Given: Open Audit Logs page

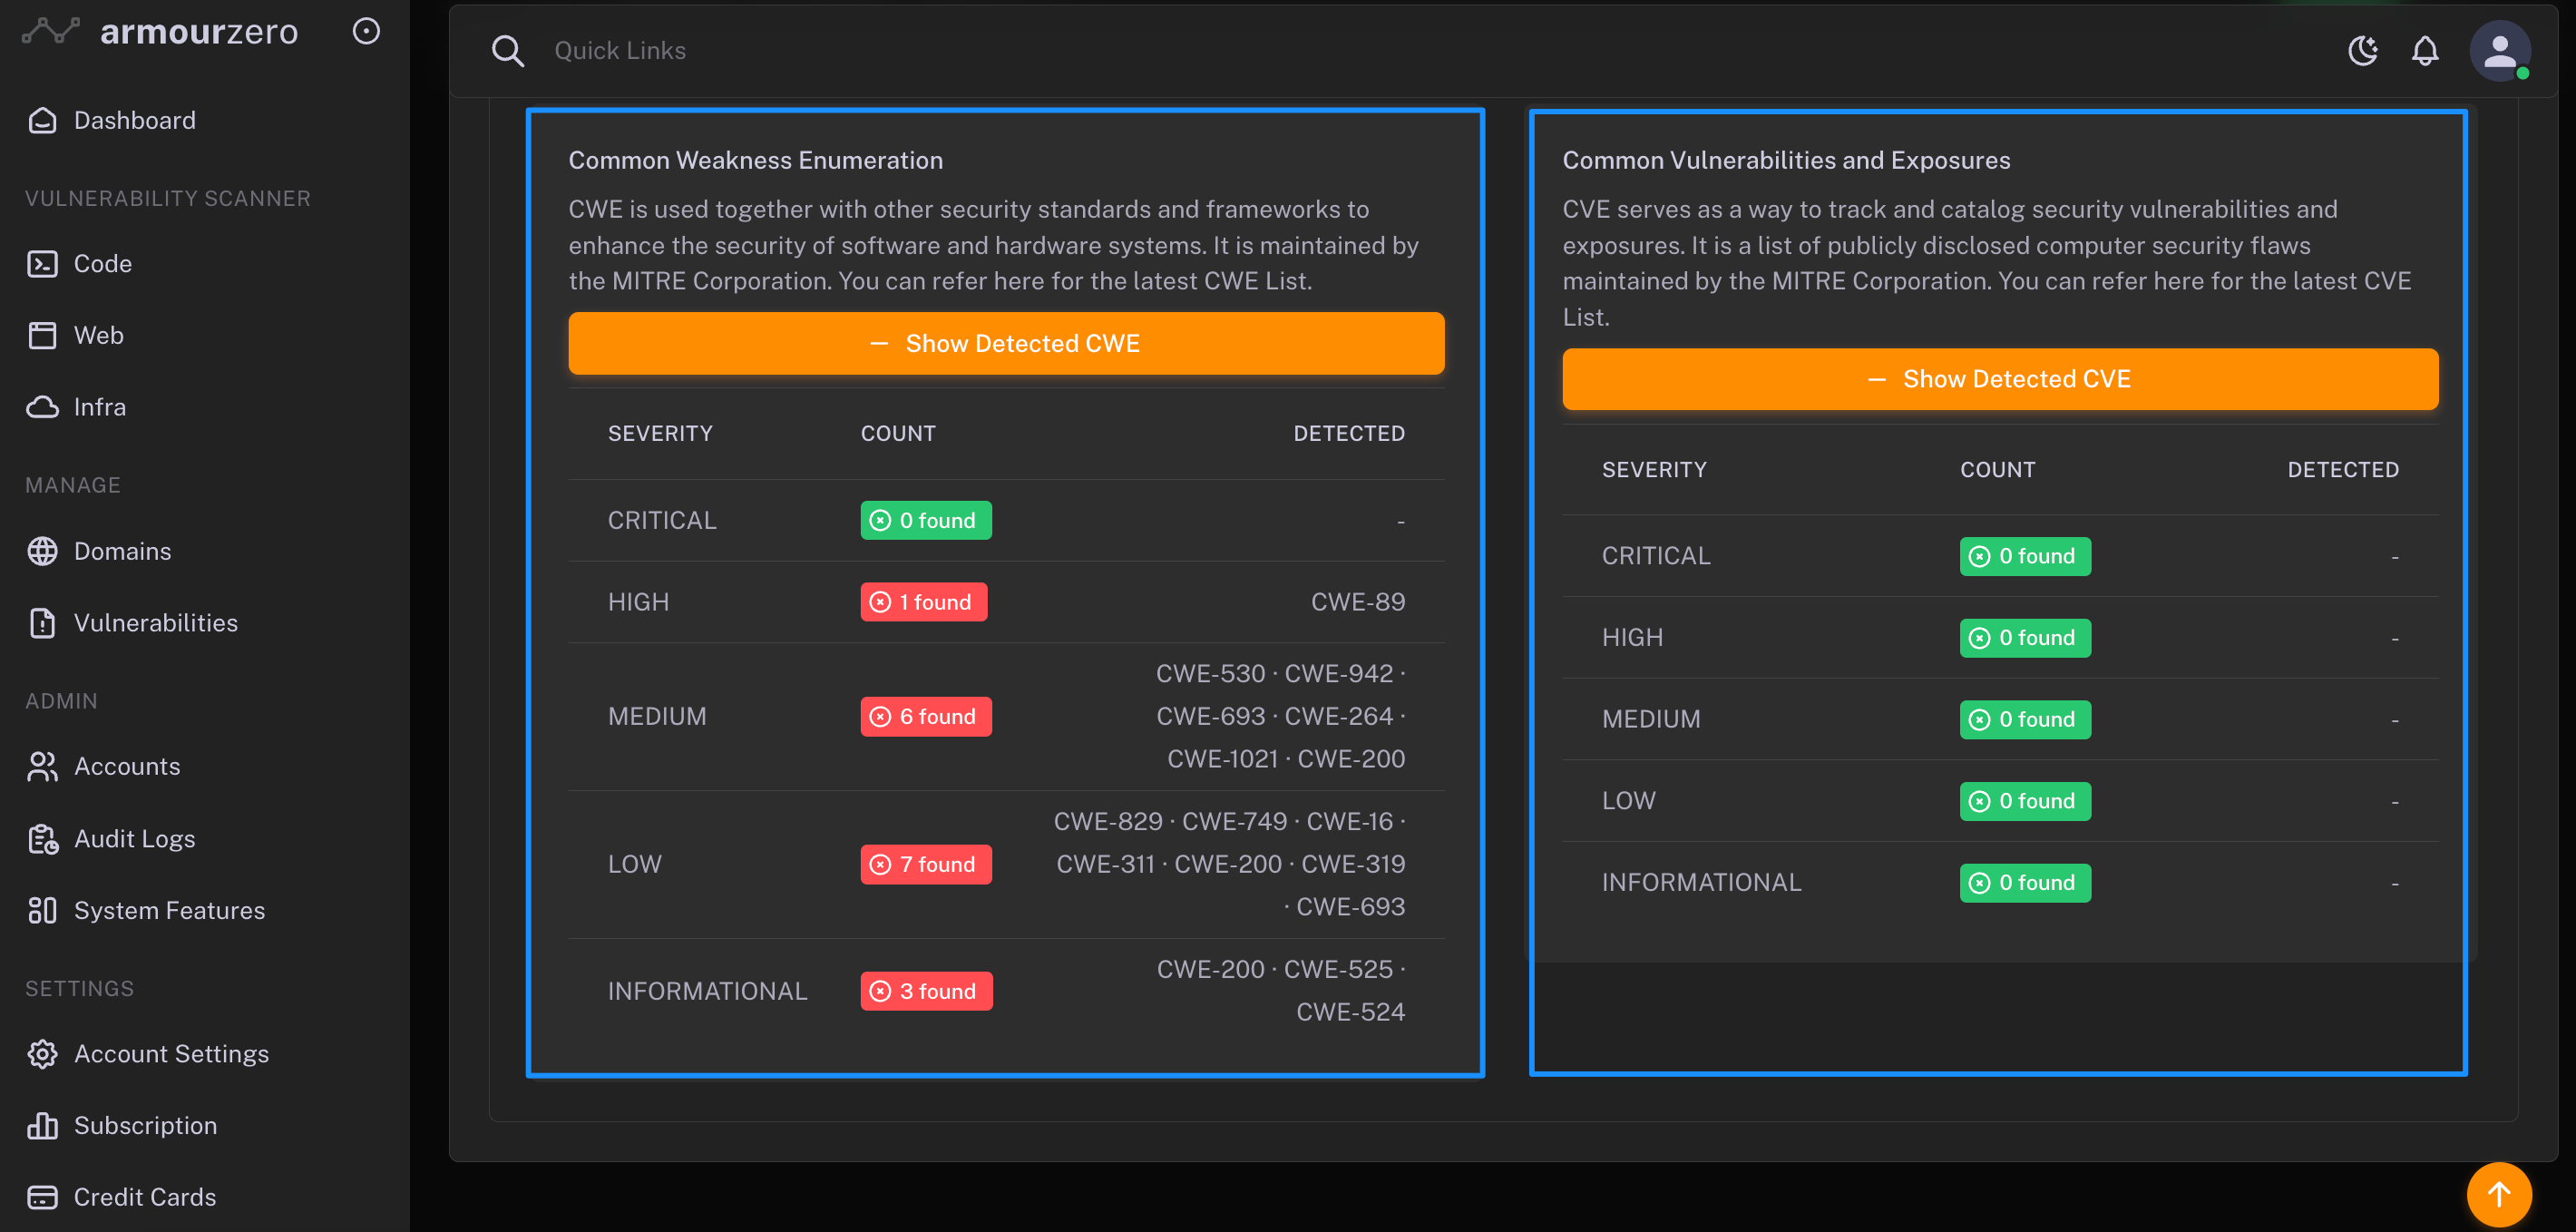Looking at the screenshot, I should pos(134,838).
